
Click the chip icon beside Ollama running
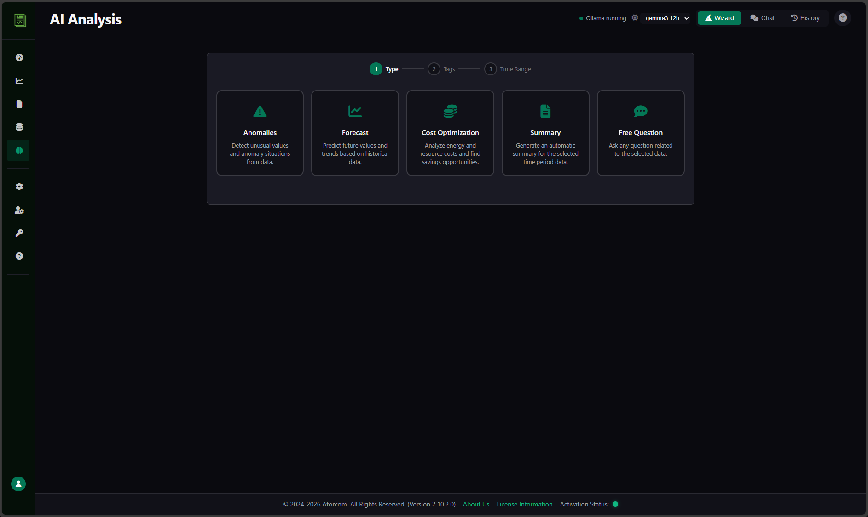635,17
